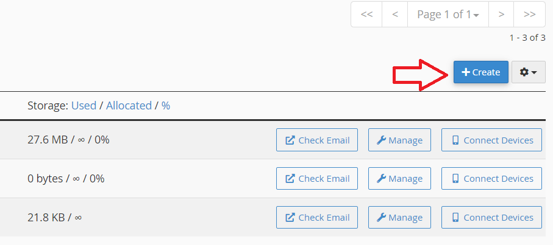The width and height of the screenshot is (553, 245).
Task: Go to the first page of results
Action: [366, 15]
